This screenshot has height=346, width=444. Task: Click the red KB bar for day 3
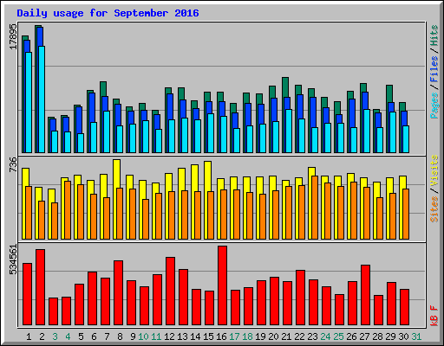click(x=53, y=311)
